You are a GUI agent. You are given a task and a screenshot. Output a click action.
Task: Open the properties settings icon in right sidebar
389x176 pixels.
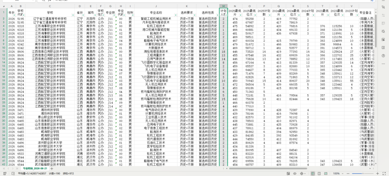click(x=383, y=15)
